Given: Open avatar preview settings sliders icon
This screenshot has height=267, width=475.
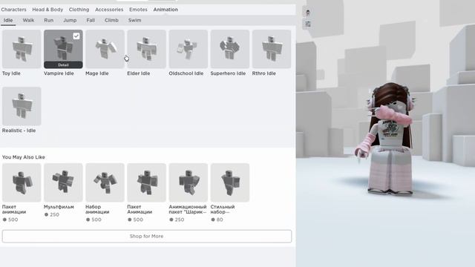Looking at the screenshot, I should coord(308,24).
